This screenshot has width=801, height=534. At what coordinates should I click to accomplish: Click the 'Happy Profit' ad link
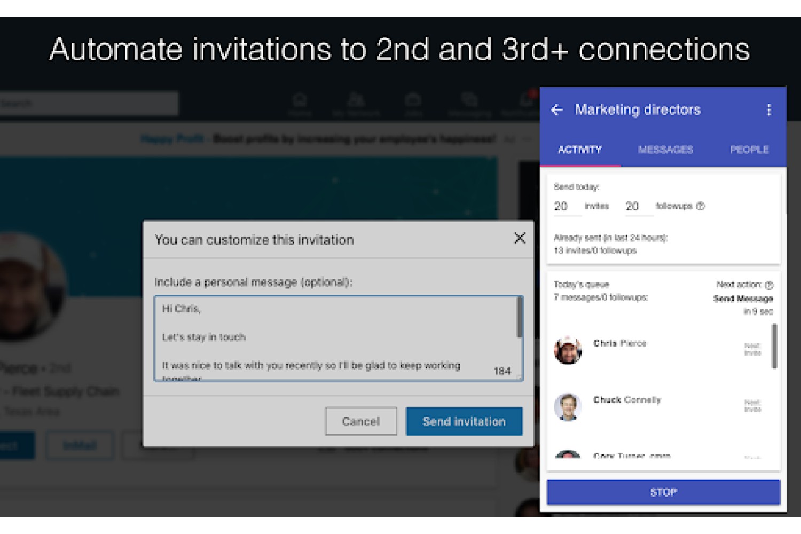tap(172, 139)
